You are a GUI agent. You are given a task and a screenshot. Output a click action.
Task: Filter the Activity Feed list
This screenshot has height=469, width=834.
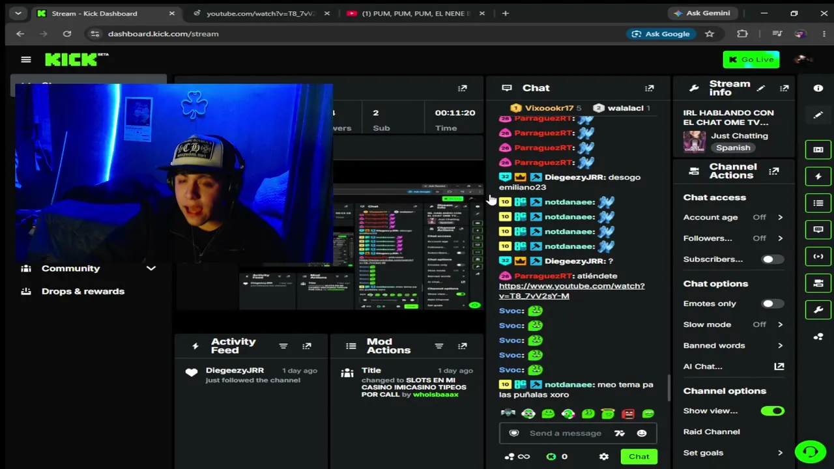pyautogui.click(x=283, y=346)
